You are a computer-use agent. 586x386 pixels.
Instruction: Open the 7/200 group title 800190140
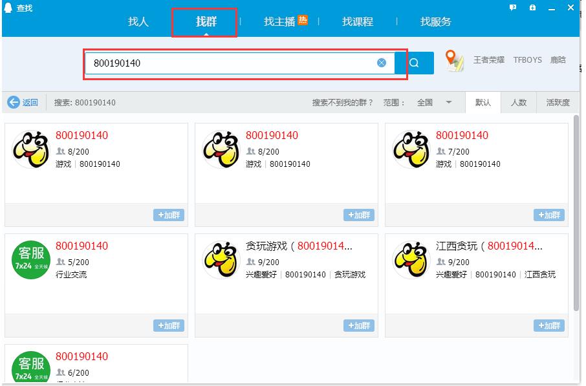click(x=462, y=135)
